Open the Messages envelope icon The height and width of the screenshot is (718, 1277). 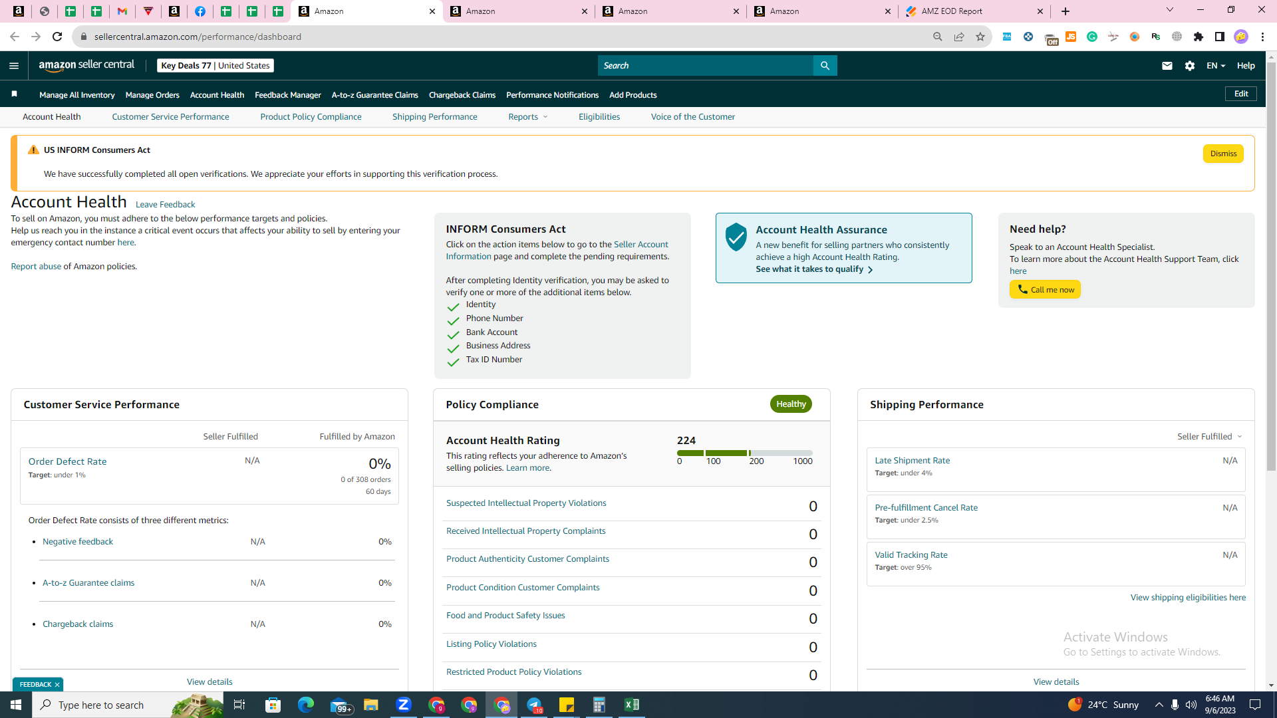[1167, 66]
